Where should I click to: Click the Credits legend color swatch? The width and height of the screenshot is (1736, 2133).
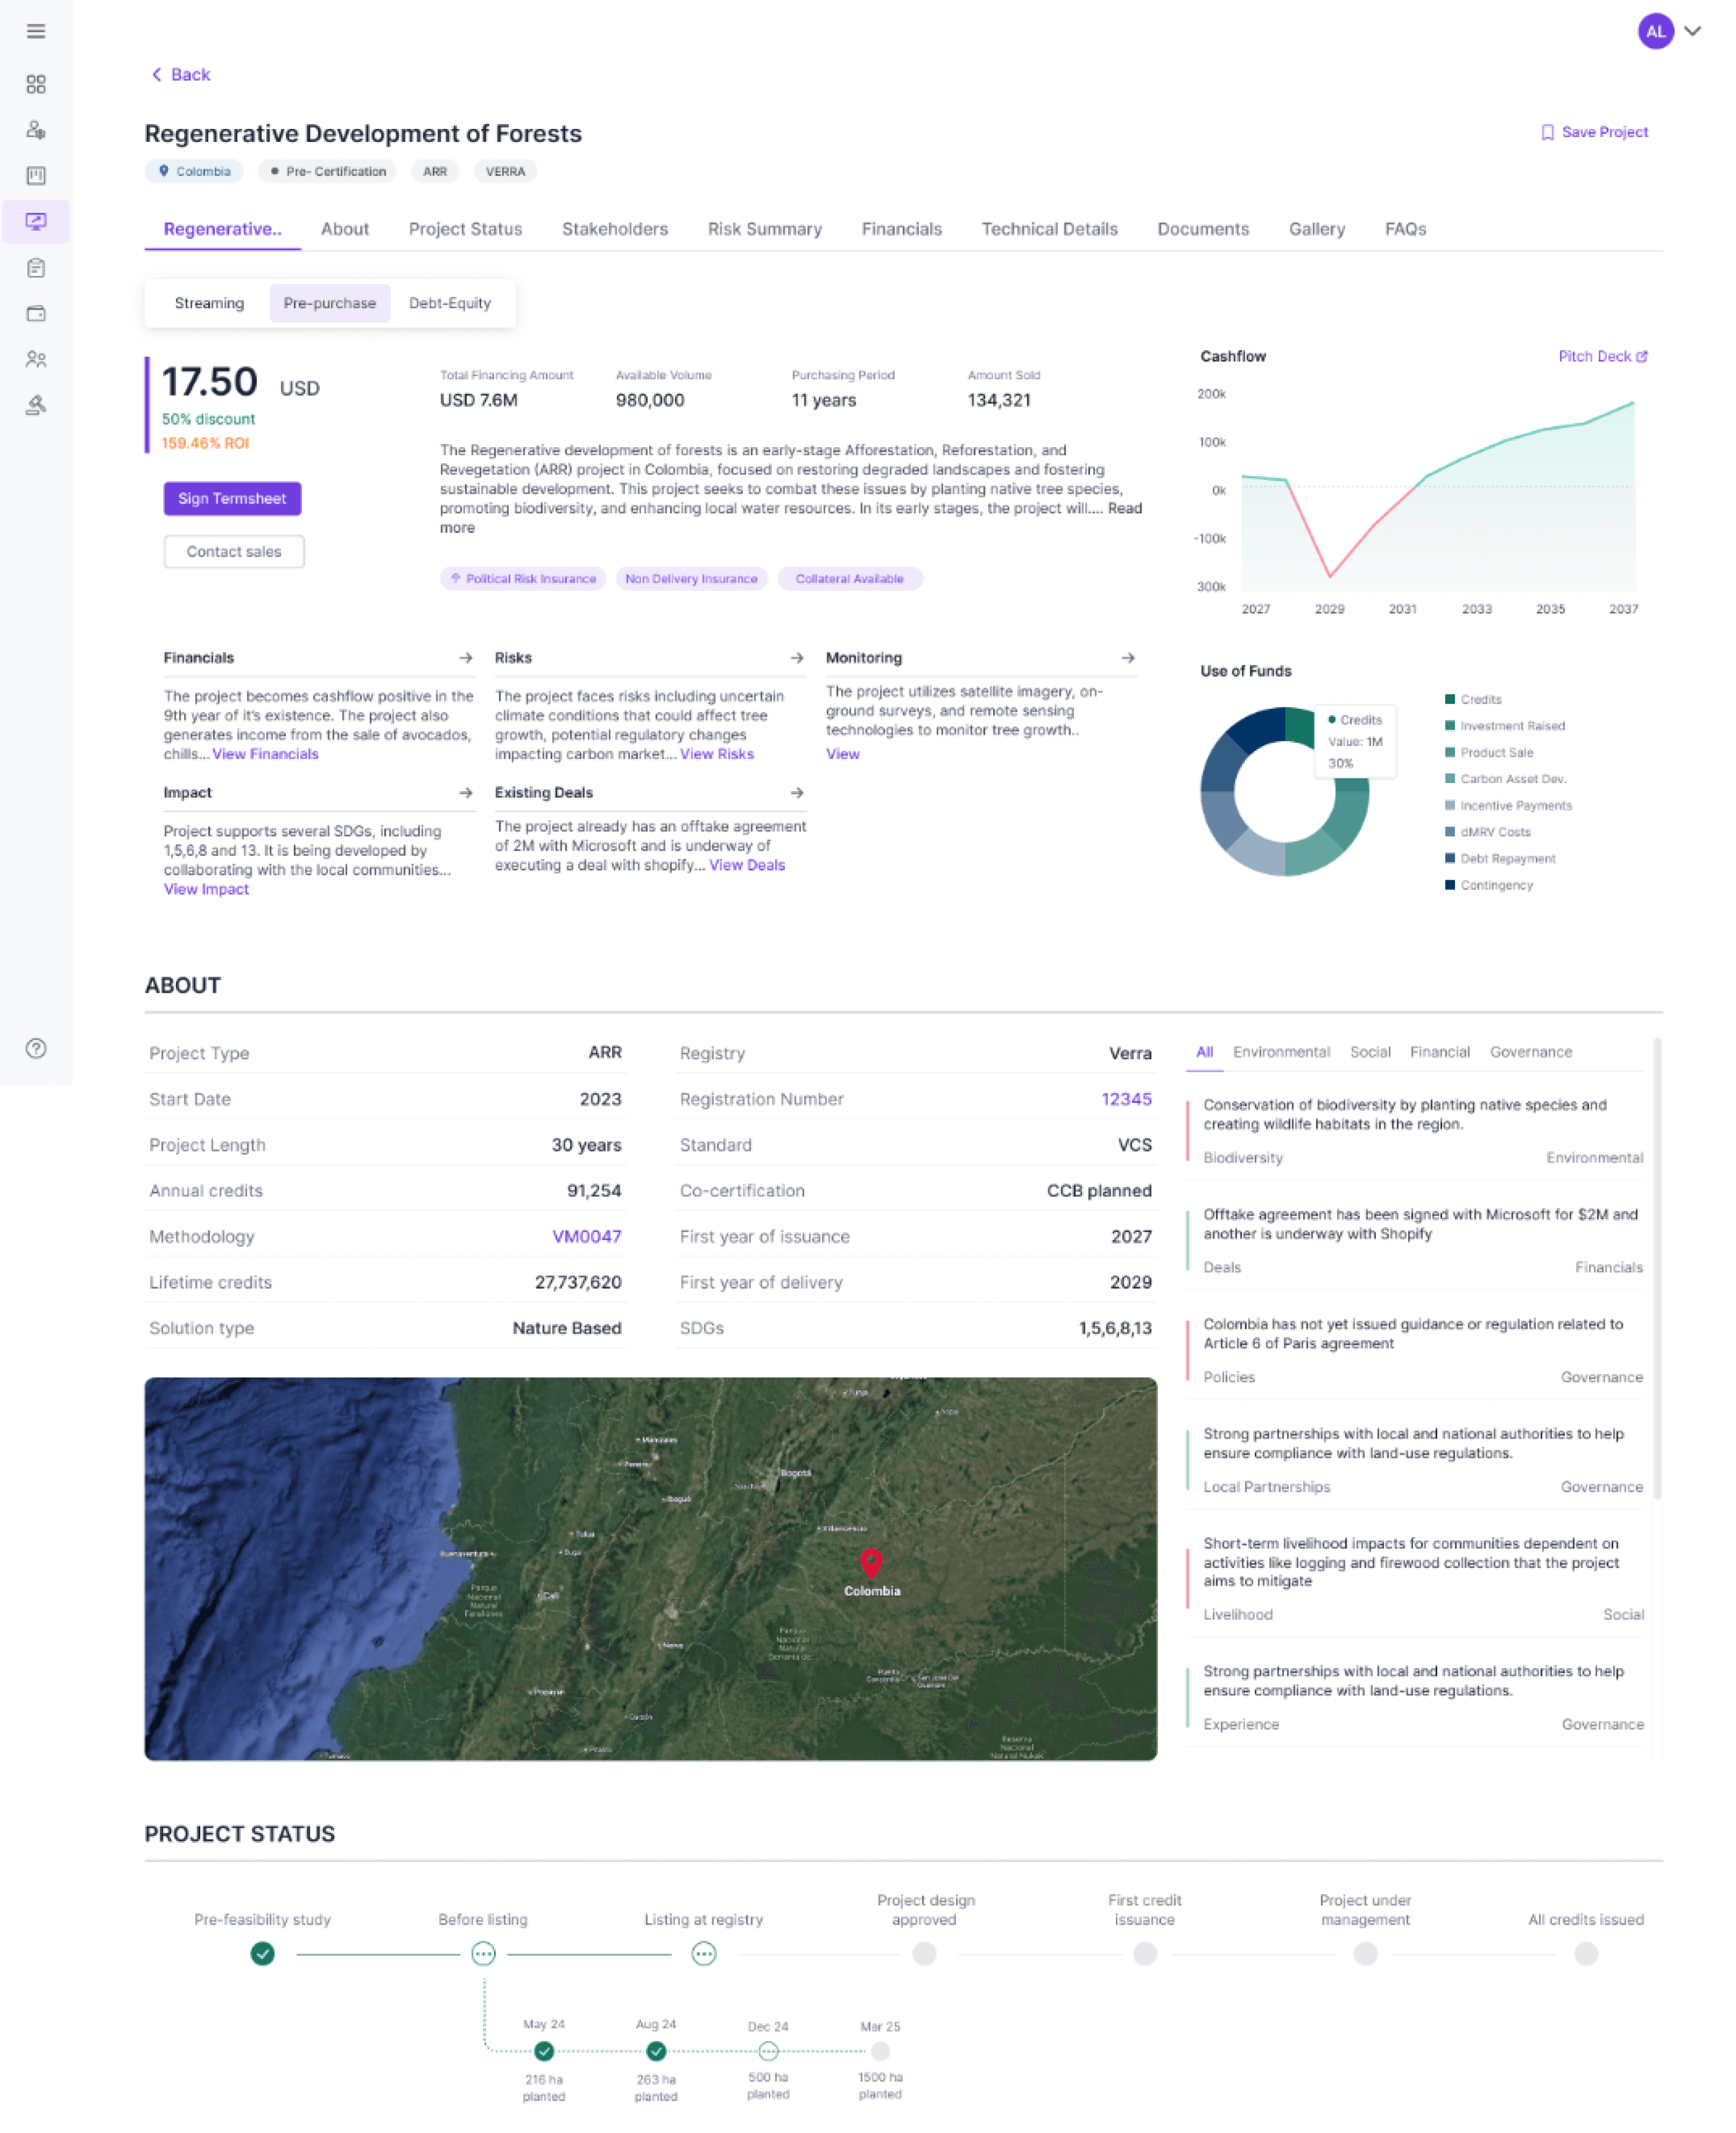1449,699
